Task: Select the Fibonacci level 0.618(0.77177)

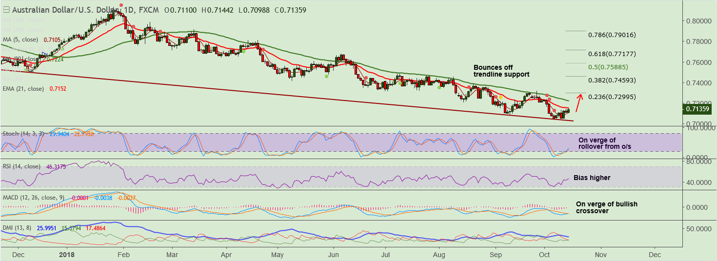Action: pyautogui.click(x=612, y=54)
